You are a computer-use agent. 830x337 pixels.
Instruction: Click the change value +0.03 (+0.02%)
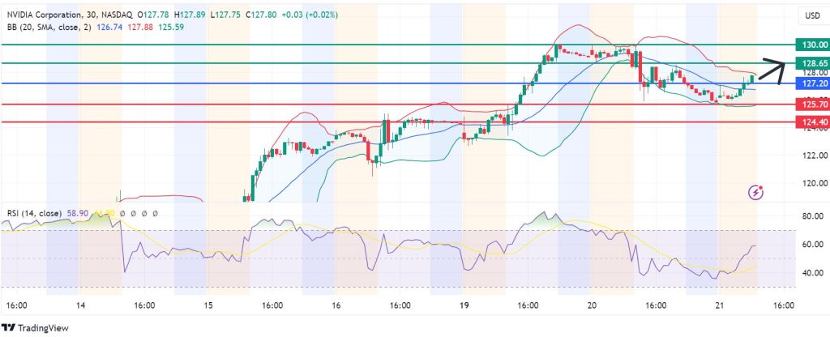(x=309, y=15)
